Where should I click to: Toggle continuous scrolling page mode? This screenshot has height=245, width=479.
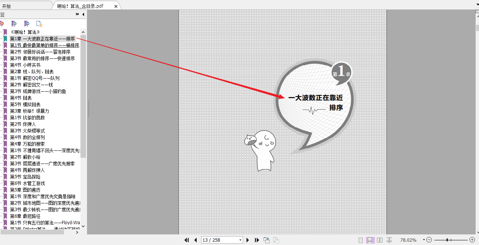coord(370,240)
